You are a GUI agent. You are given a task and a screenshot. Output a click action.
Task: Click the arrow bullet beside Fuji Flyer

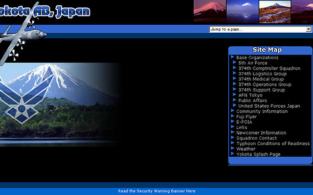233,116
